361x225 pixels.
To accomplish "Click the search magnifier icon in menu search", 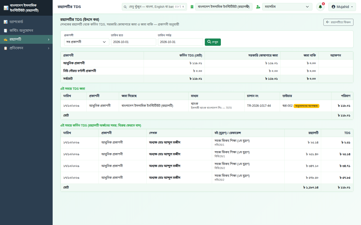I will [125, 7].
